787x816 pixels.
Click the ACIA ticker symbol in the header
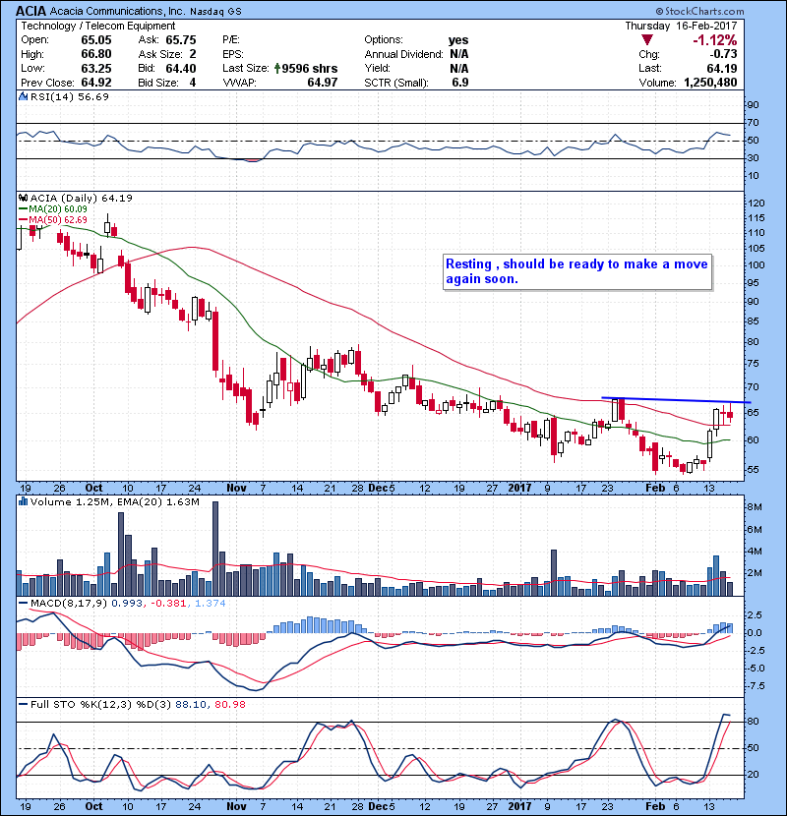pyautogui.click(x=30, y=11)
